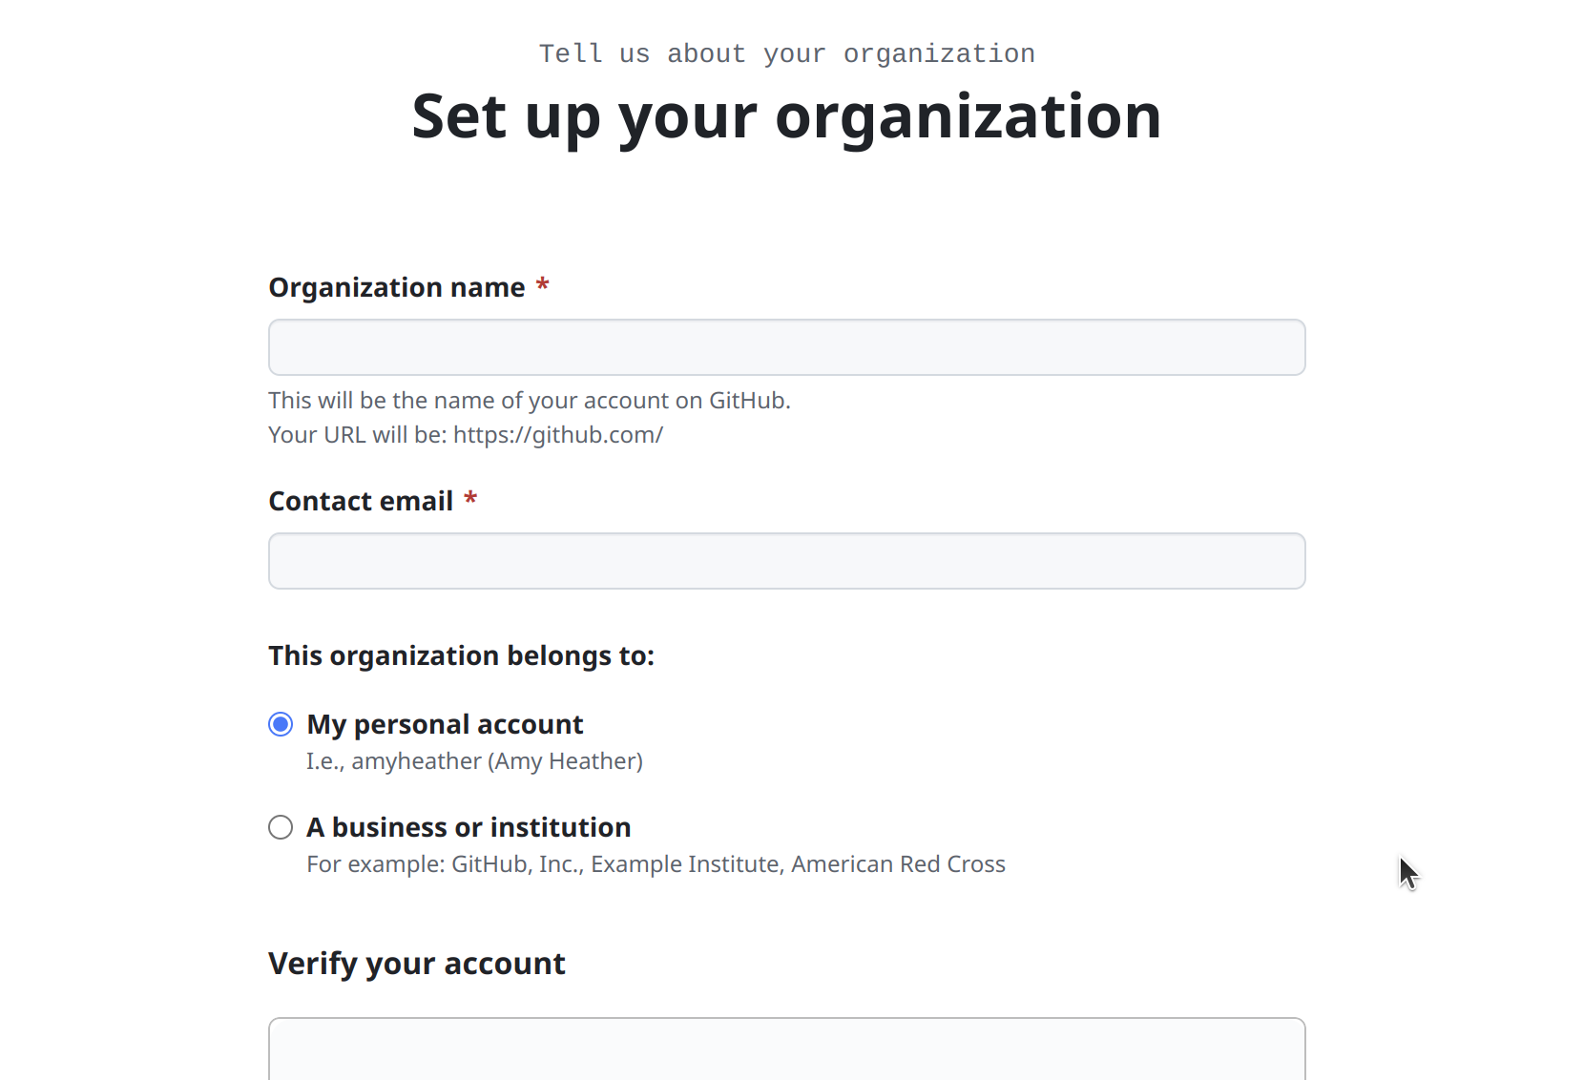
Task: Click the "Tell us about your organization" subtitle
Action: click(x=786, y=53)
